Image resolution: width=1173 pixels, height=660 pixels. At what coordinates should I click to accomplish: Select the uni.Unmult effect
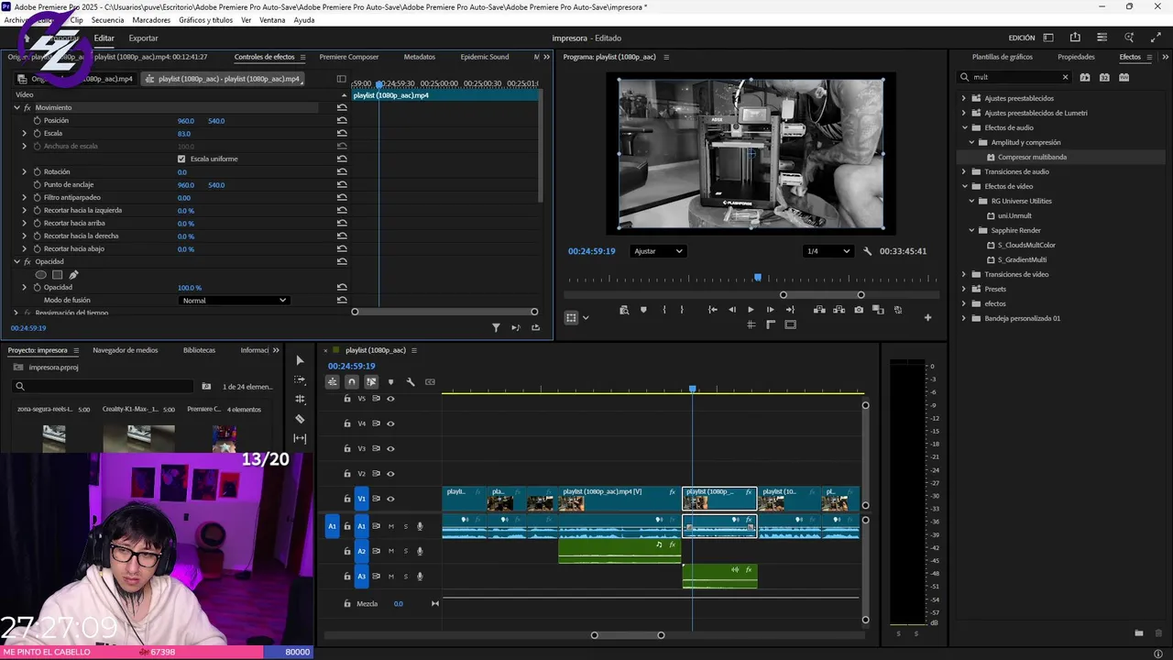point(1014,216)
